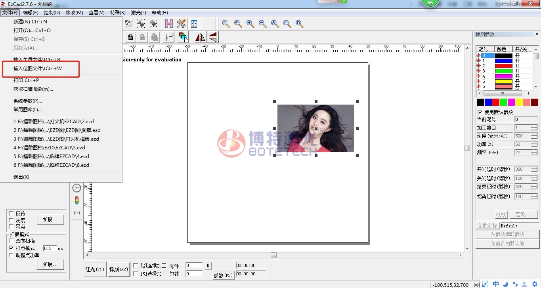Click the 标刻(F2) button

[119, 269]
